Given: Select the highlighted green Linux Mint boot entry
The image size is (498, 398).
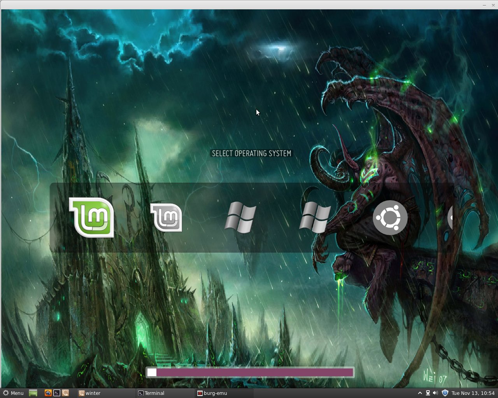Looking at the screenshot, I should pos(91,217).
